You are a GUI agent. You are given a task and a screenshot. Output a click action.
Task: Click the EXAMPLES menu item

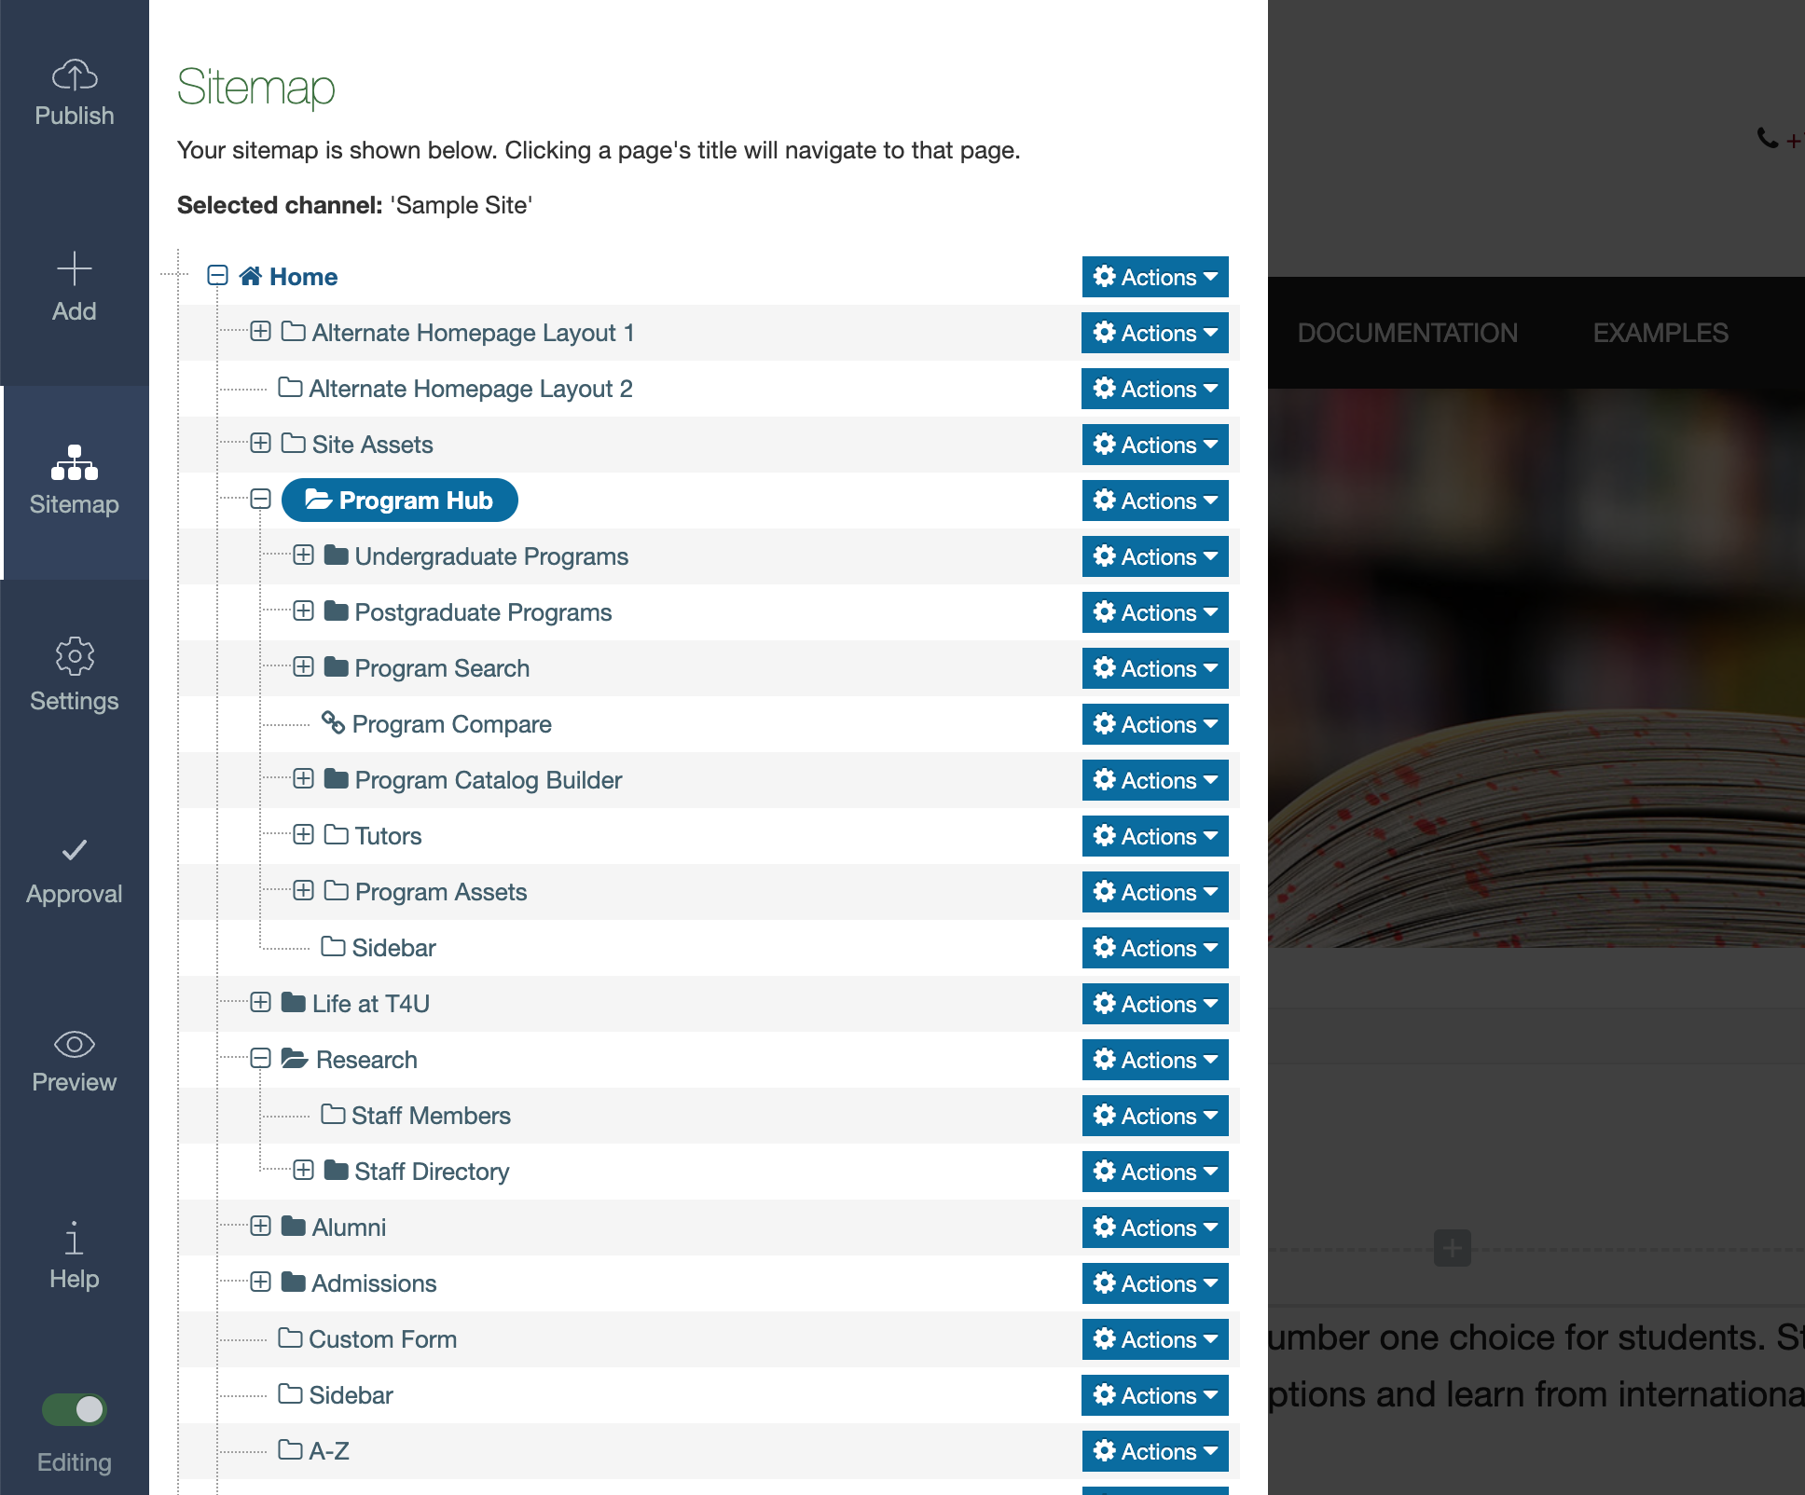click(x=1660, y=333)
